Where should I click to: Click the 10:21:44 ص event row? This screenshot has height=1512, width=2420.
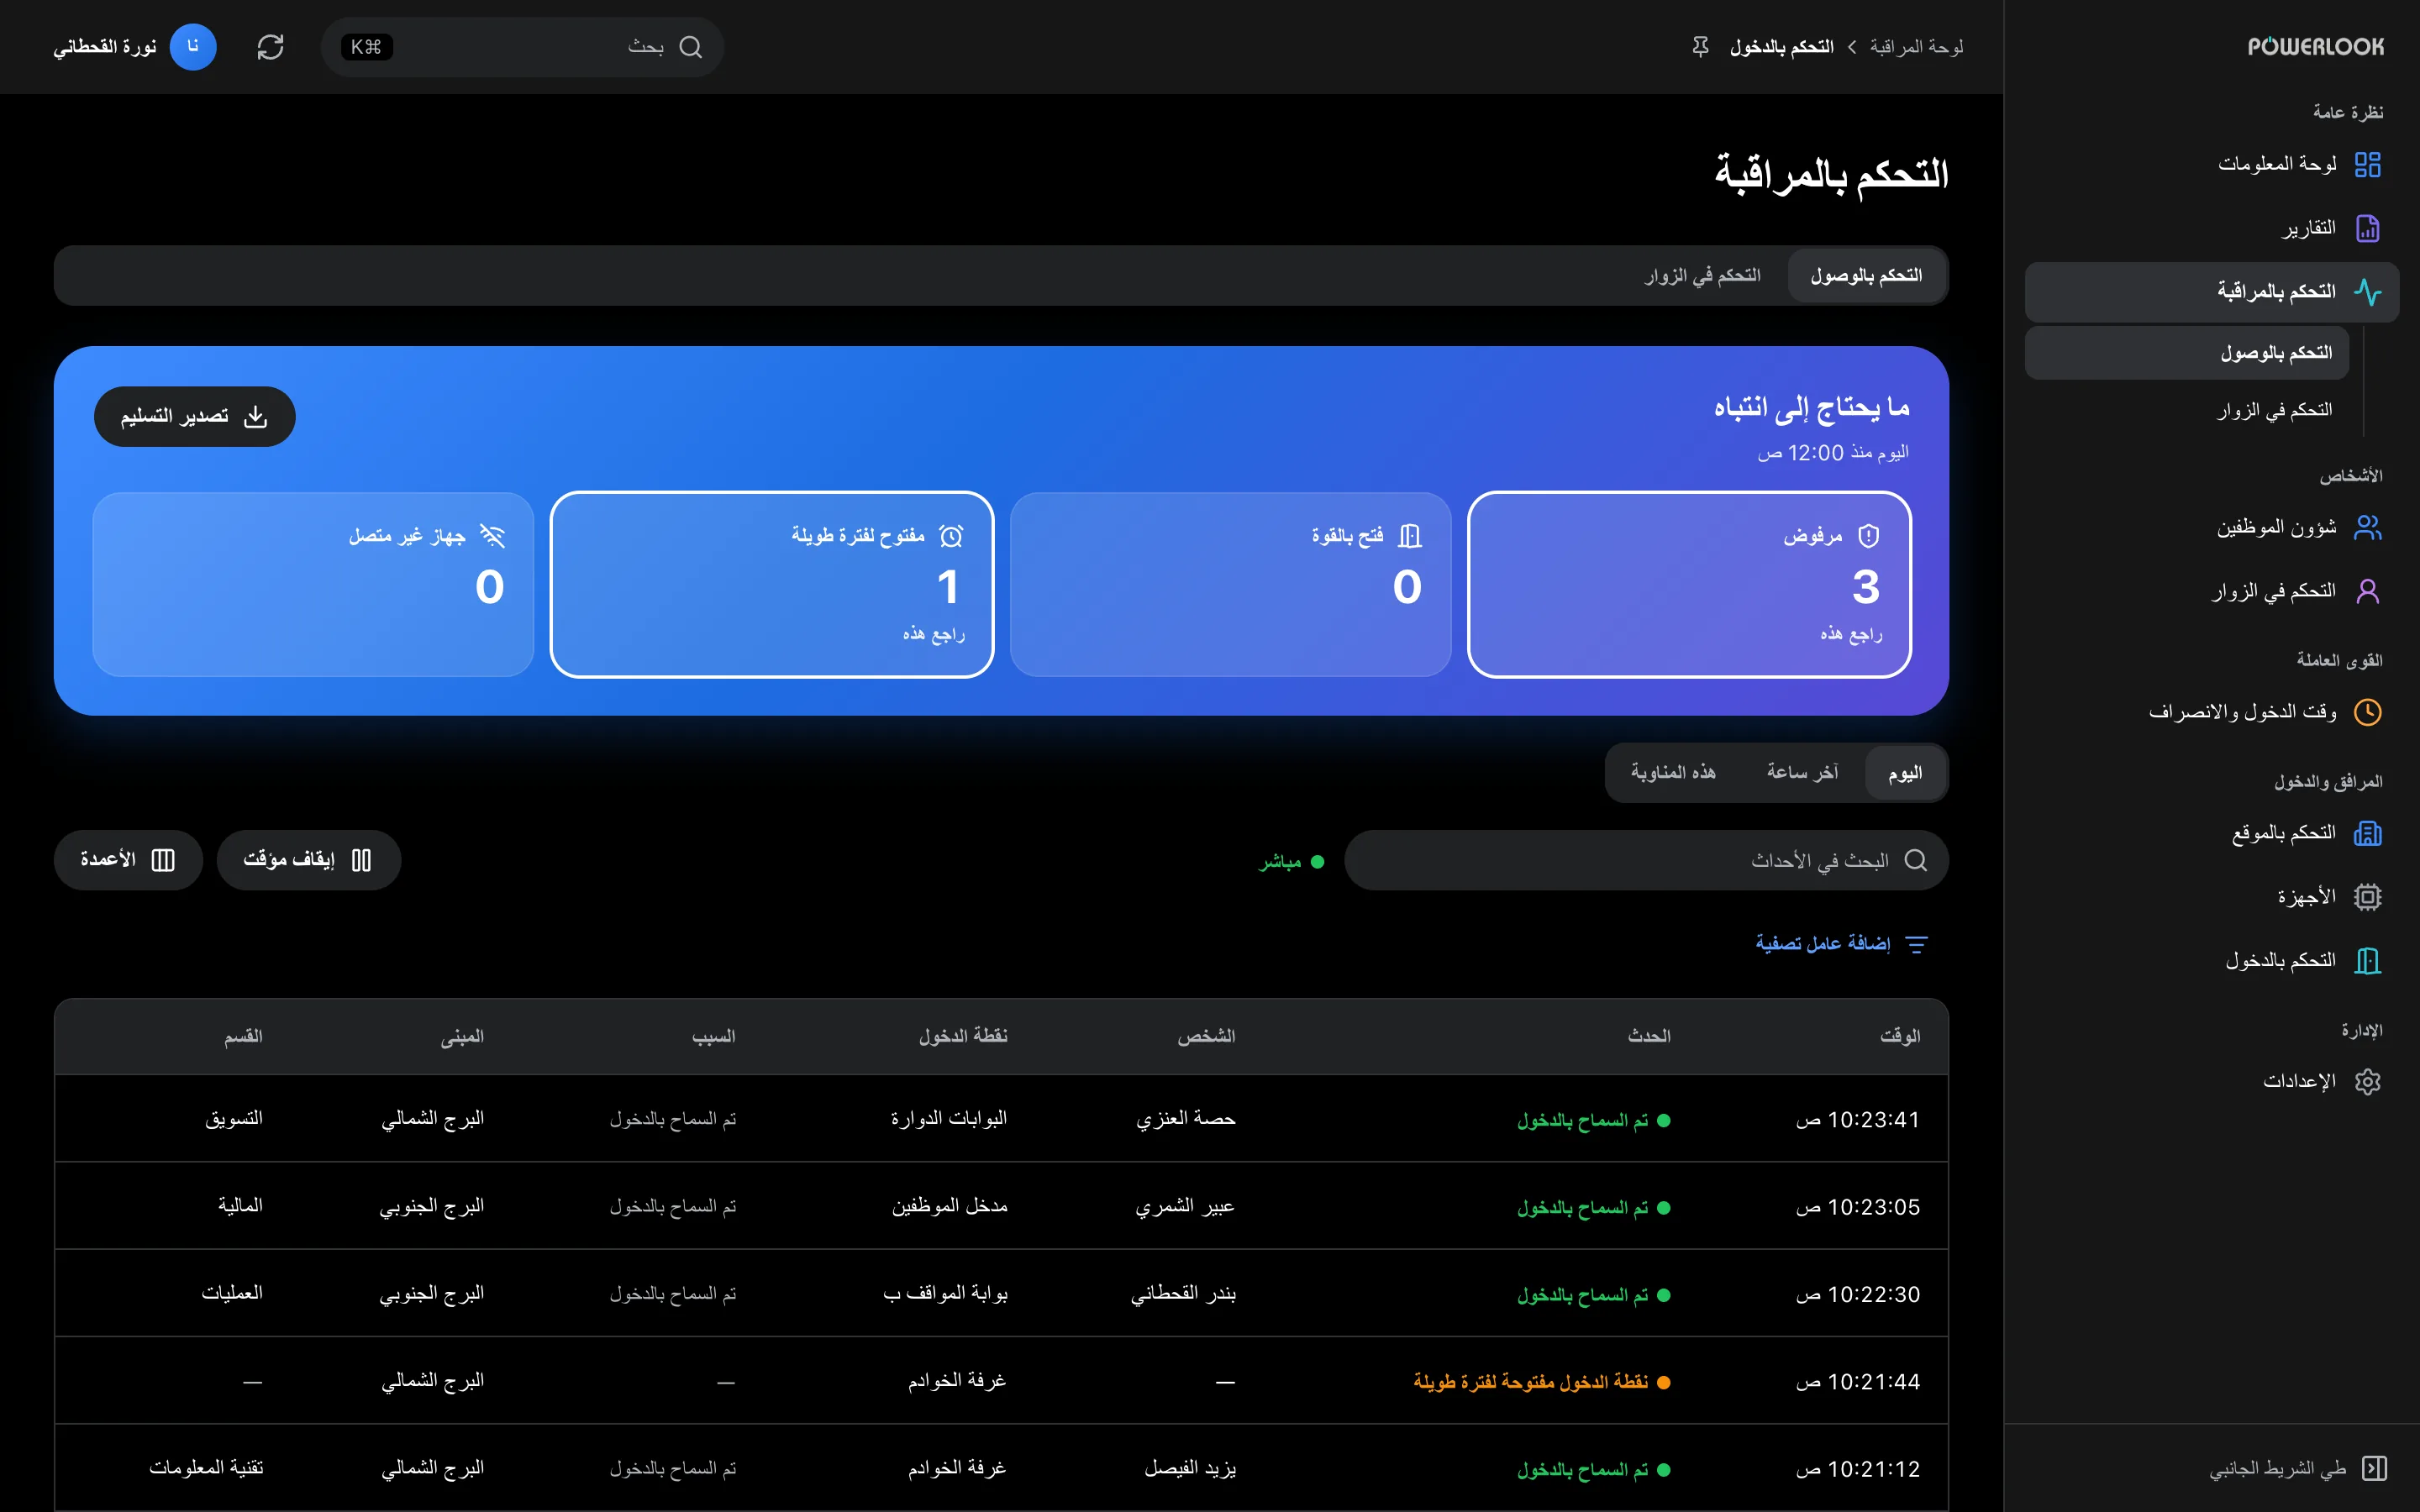click(x=1001, y=1381)
